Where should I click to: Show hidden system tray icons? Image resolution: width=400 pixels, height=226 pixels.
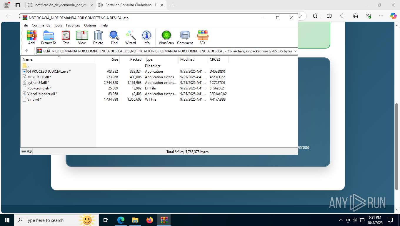coord(341,220)
